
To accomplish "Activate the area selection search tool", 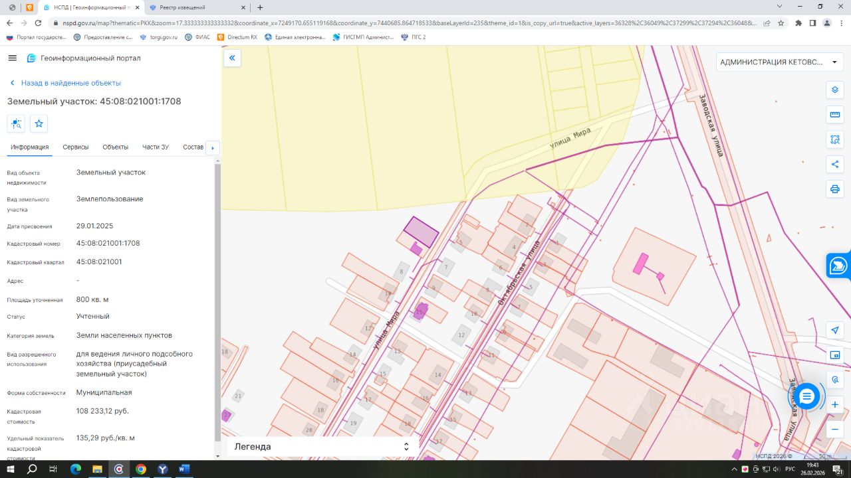I will coord(835,139).
